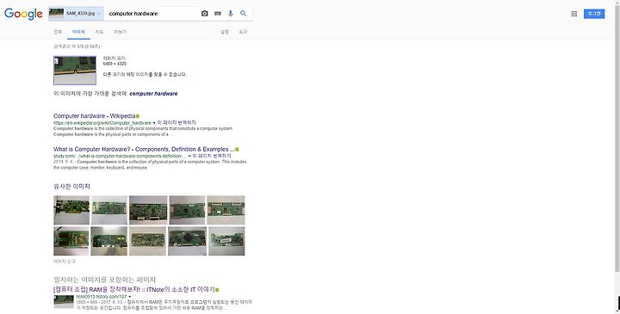Open first similar image in top row
This screenshot has height=314, width=620.
71,210
